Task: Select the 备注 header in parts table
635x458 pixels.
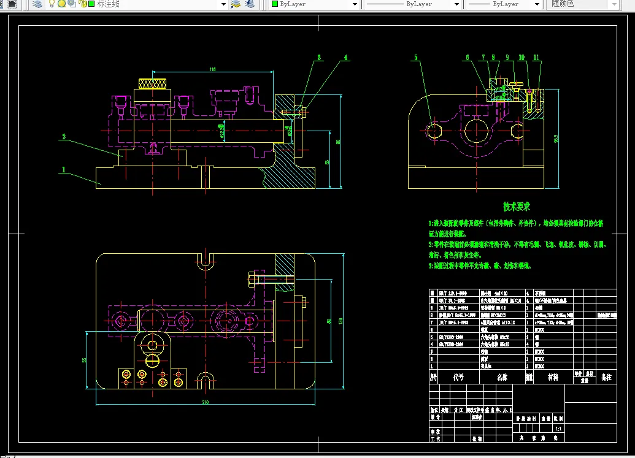Action: click(606, 377)
